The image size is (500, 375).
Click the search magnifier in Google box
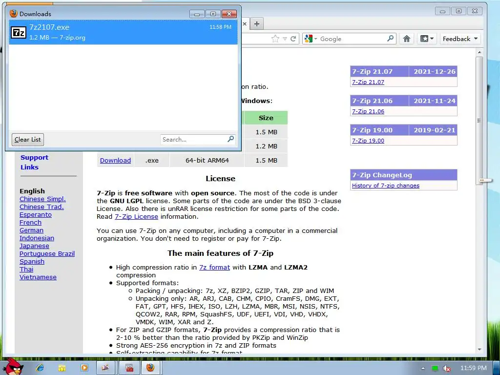[x=390, y=39]
